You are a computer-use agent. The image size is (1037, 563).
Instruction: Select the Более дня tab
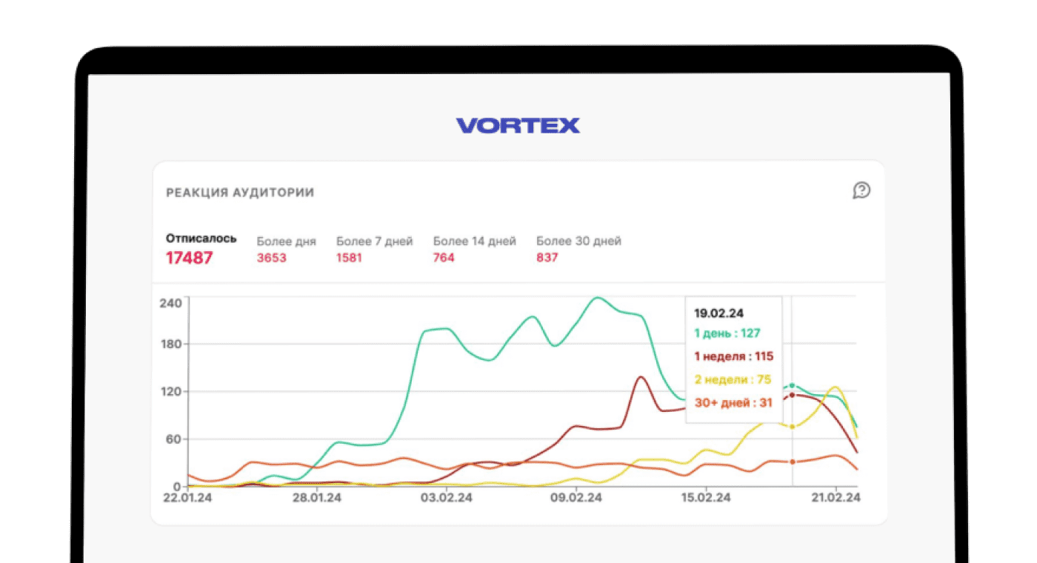tap(286, 250)
